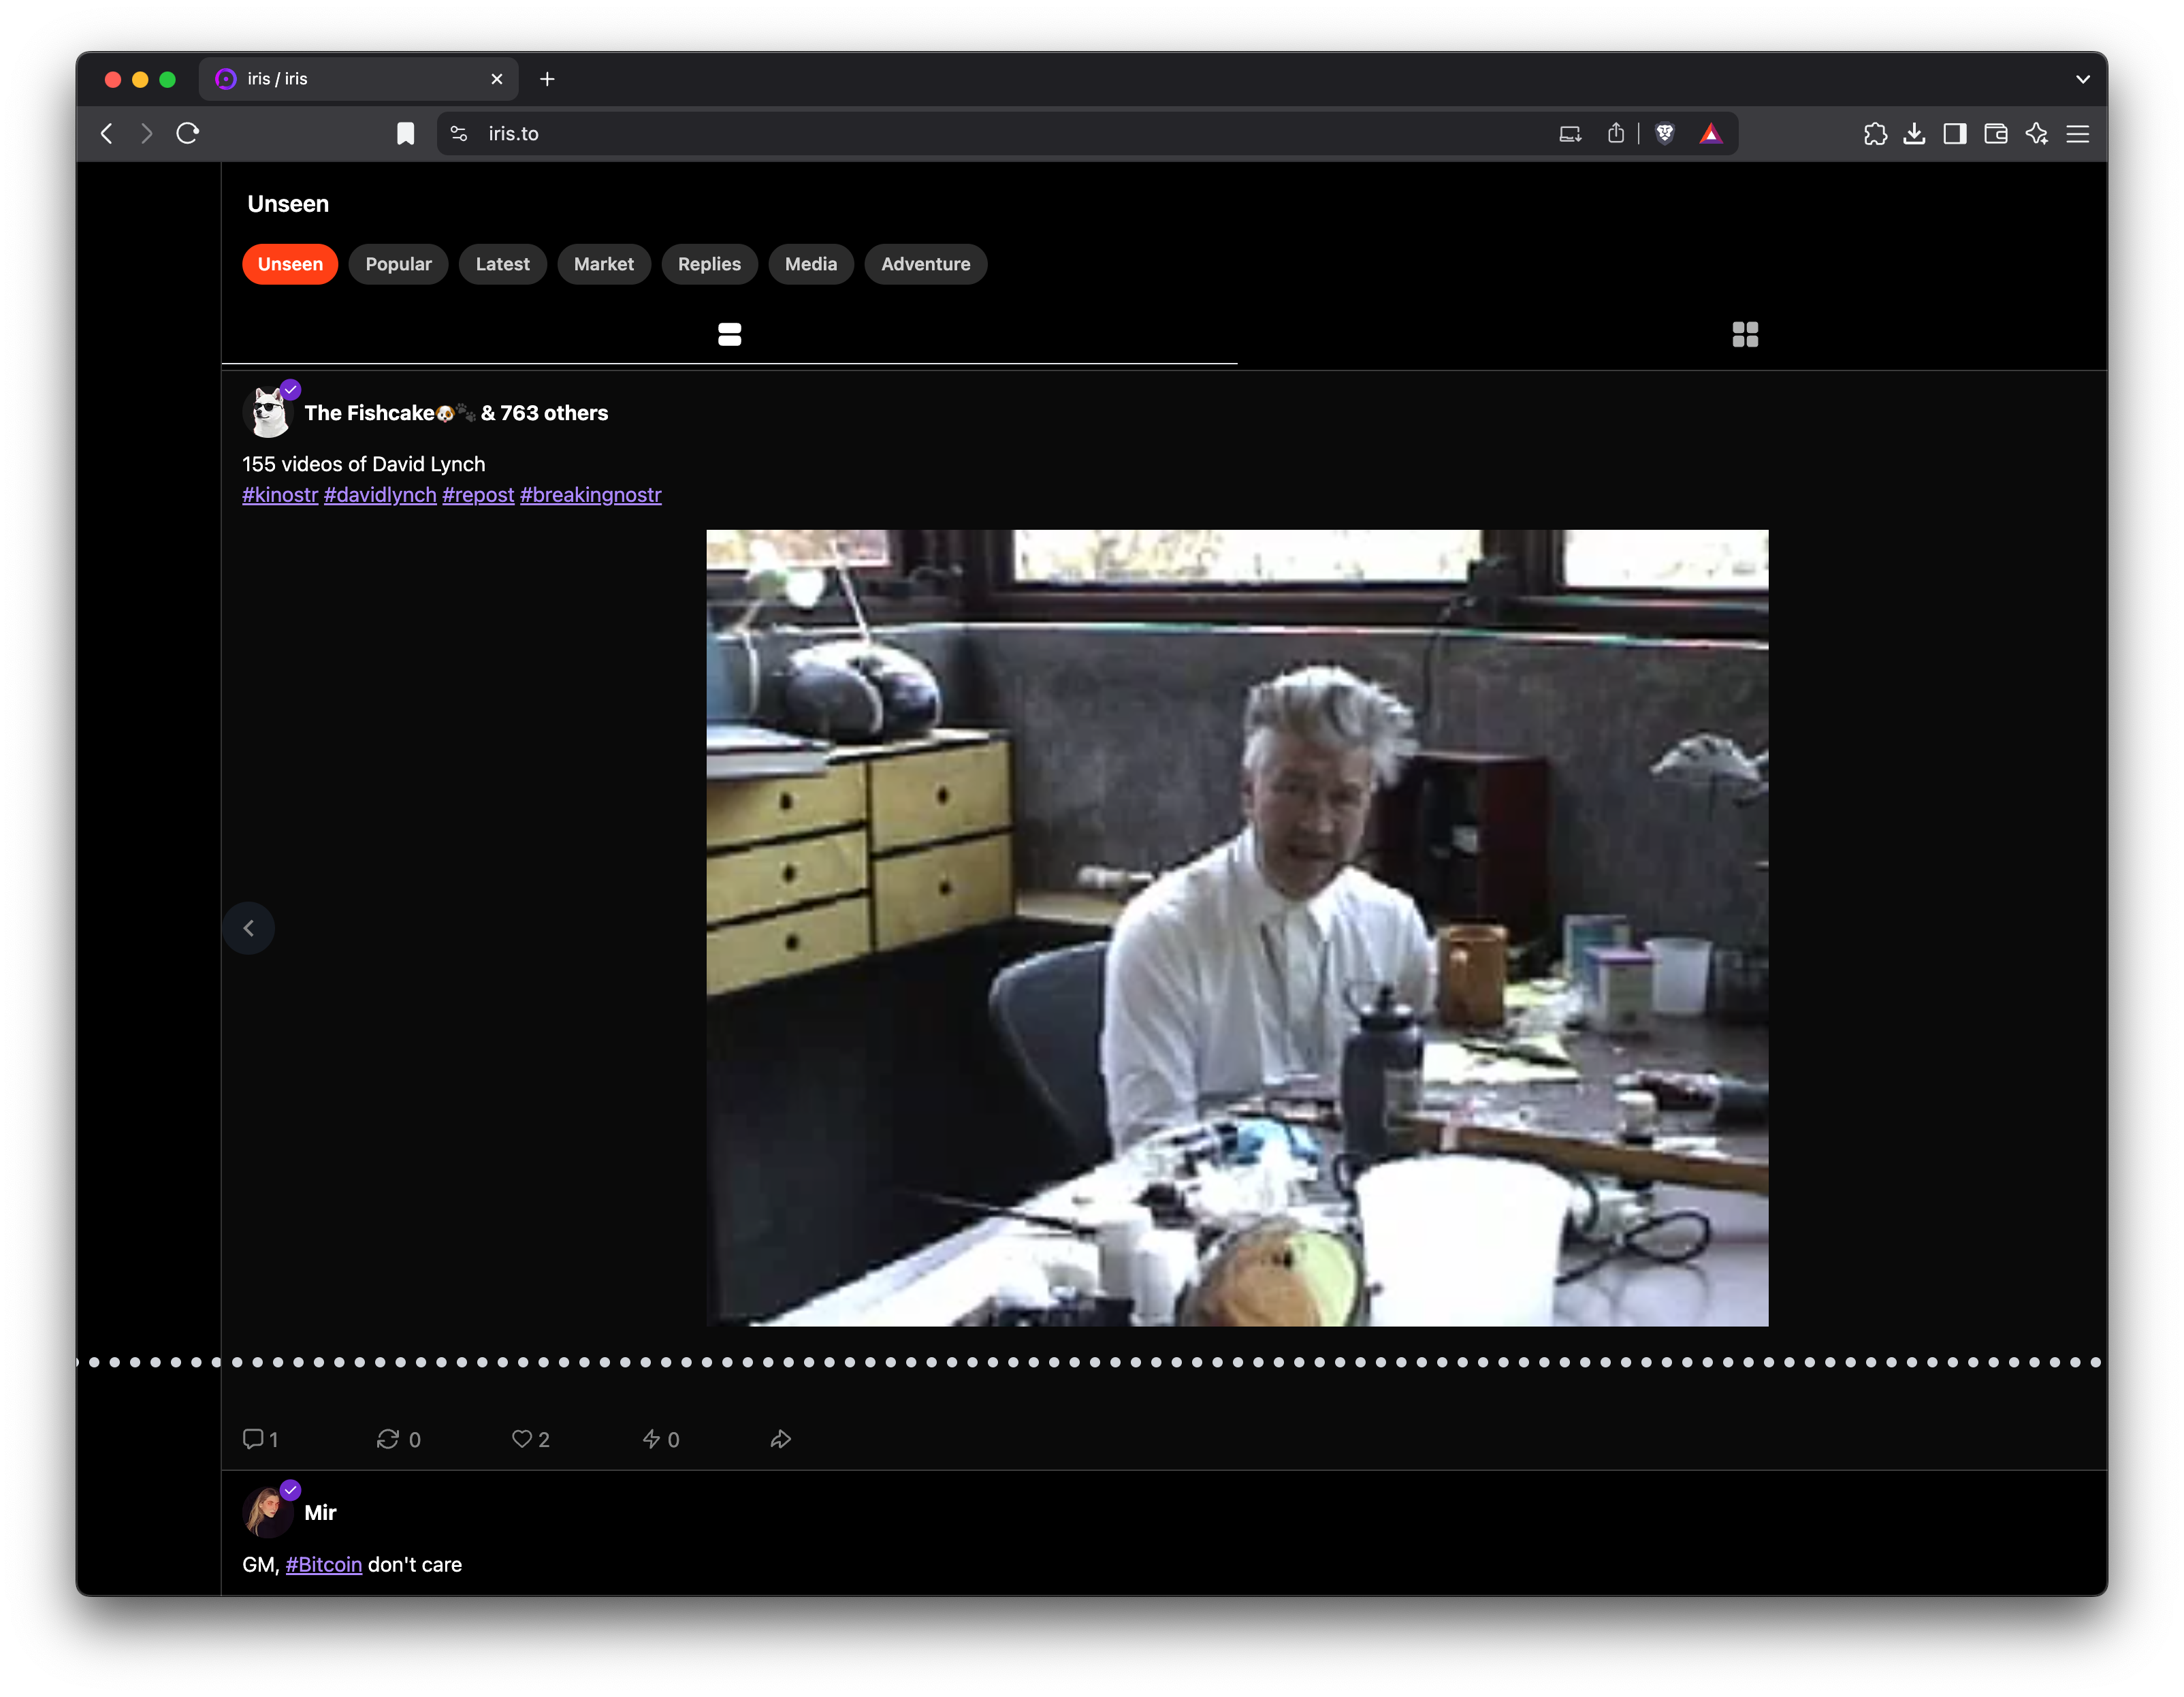Go to previous media with left chevron
2184x1697 pixels.
tap(249, 928)
